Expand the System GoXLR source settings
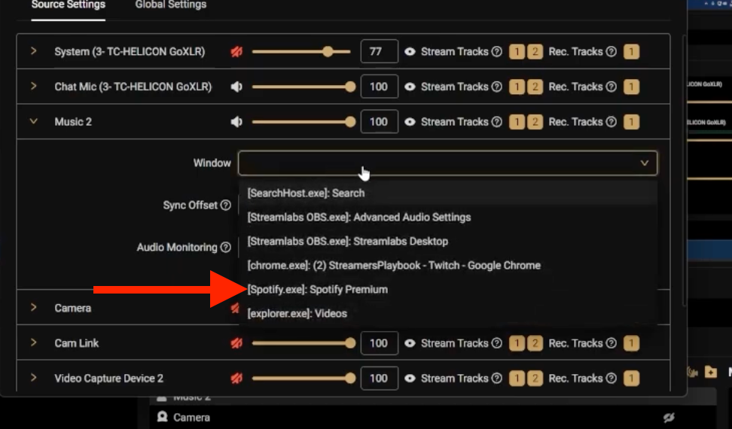732x429 pixels. pos(34,51)
